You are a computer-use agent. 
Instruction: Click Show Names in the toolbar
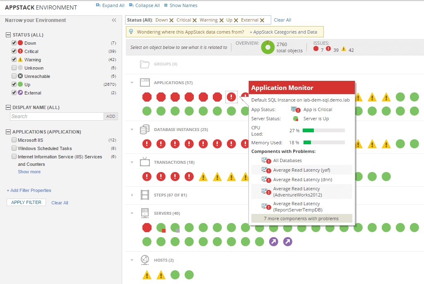[x=181, y=5]
